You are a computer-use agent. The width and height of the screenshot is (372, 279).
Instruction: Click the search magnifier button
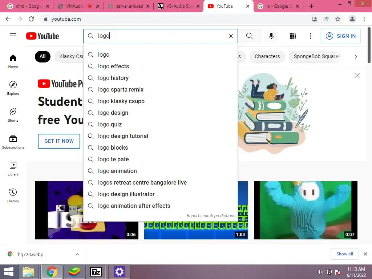tap(249, 36)
